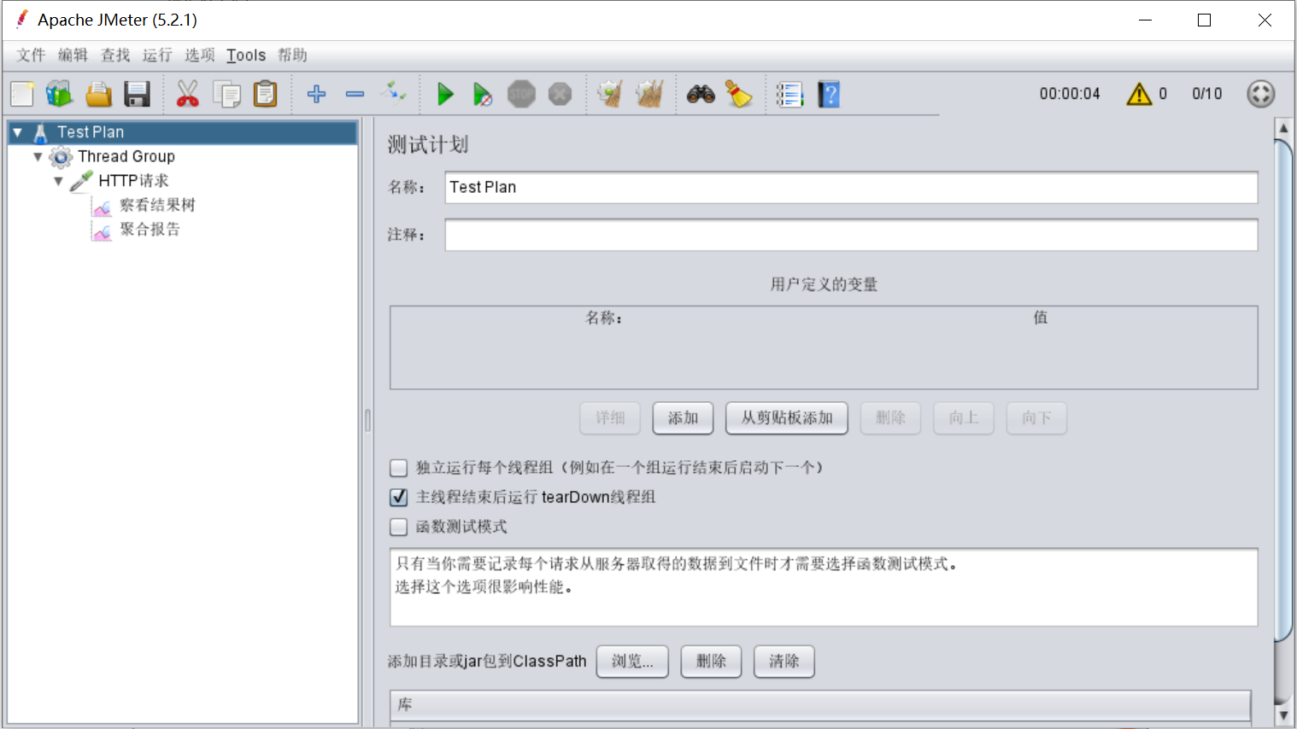Select HTTP请求 in the tree

133,181
